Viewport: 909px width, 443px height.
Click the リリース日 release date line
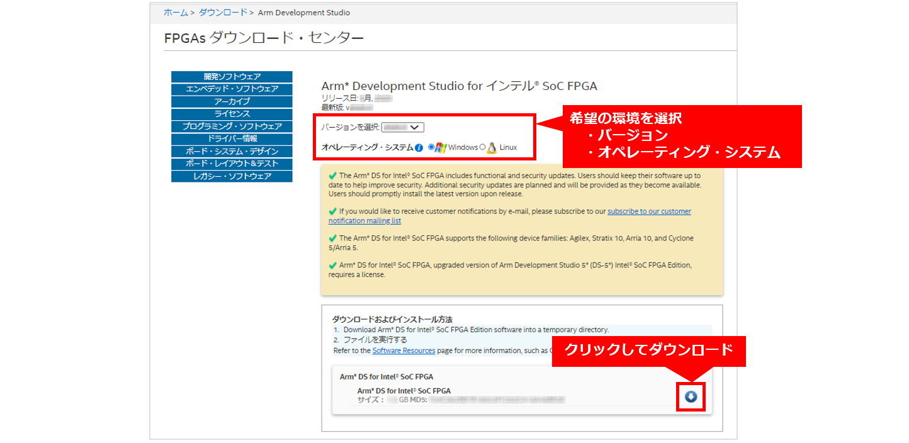click(357, 99)
